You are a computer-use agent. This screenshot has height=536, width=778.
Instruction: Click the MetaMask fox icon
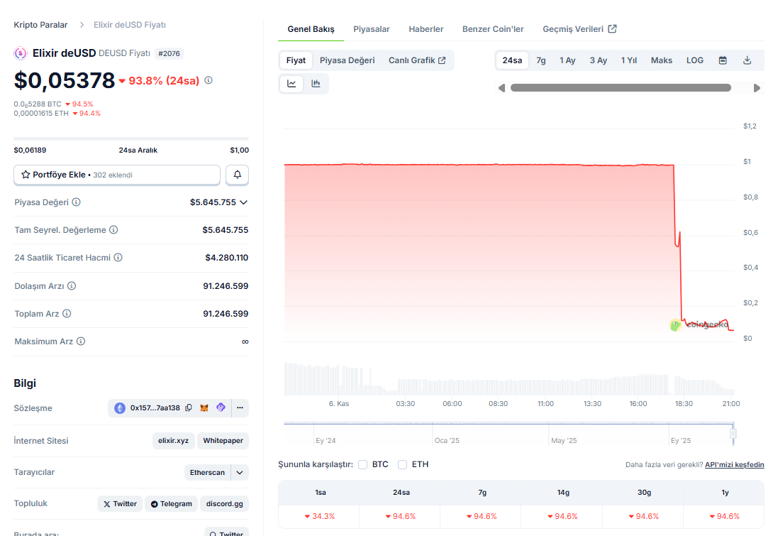pos(204,408)
